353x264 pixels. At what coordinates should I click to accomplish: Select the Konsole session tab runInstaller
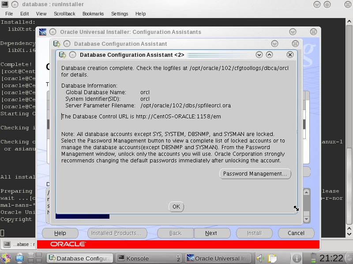19,244
